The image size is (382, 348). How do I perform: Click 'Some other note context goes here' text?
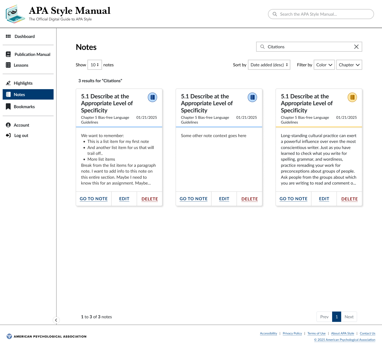coord(214,136)
